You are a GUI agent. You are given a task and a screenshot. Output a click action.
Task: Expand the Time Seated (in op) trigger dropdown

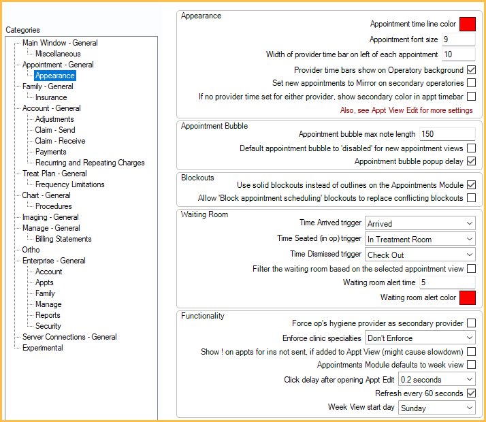pyautogui.click(x=420, y=239)
